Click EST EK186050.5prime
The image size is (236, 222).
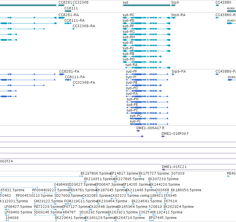pyautogui.click(x=186, y=190)
